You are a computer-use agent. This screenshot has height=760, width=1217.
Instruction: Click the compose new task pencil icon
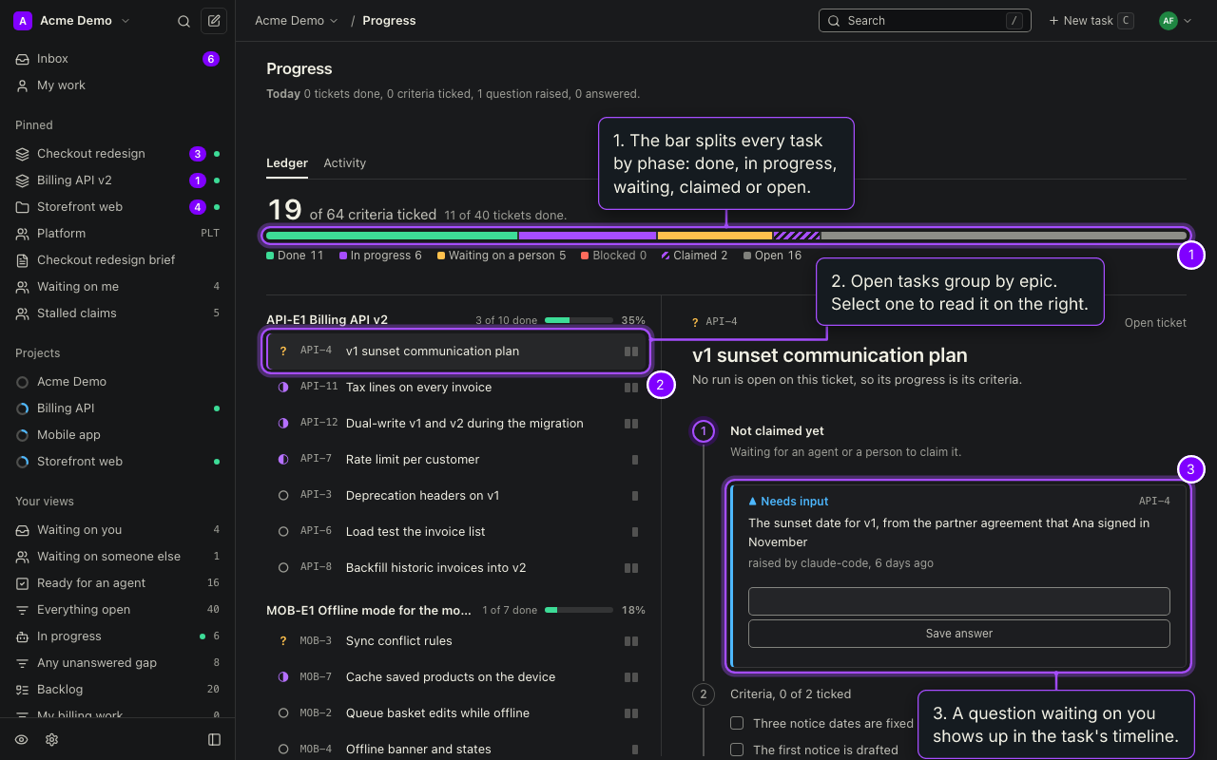(x=214, y=21)
